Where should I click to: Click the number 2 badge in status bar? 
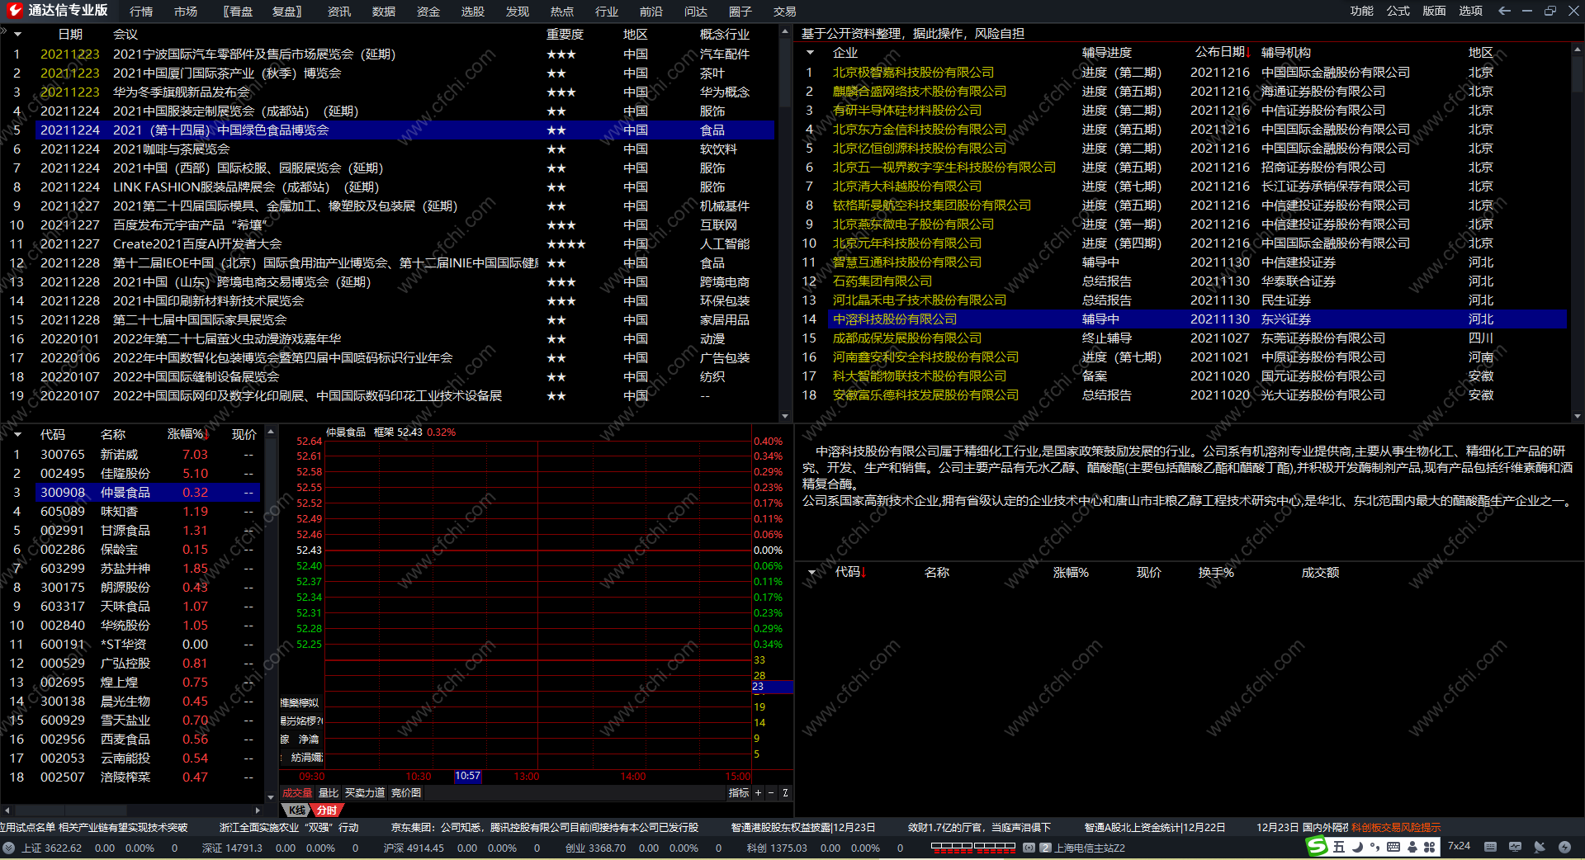point(1045,848)
